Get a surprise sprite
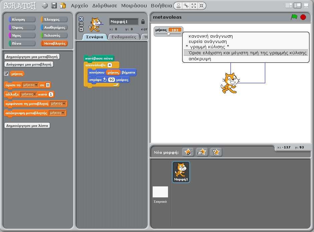The width and height of the screenshot is (314, 232). (216, 152)
